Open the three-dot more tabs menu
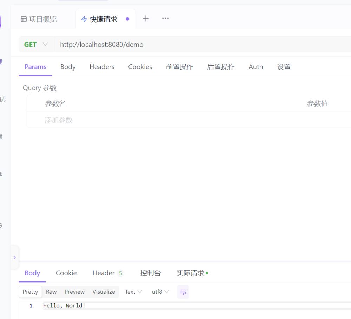The width and height of the screenshot is (351, 319). pos(165,18)
